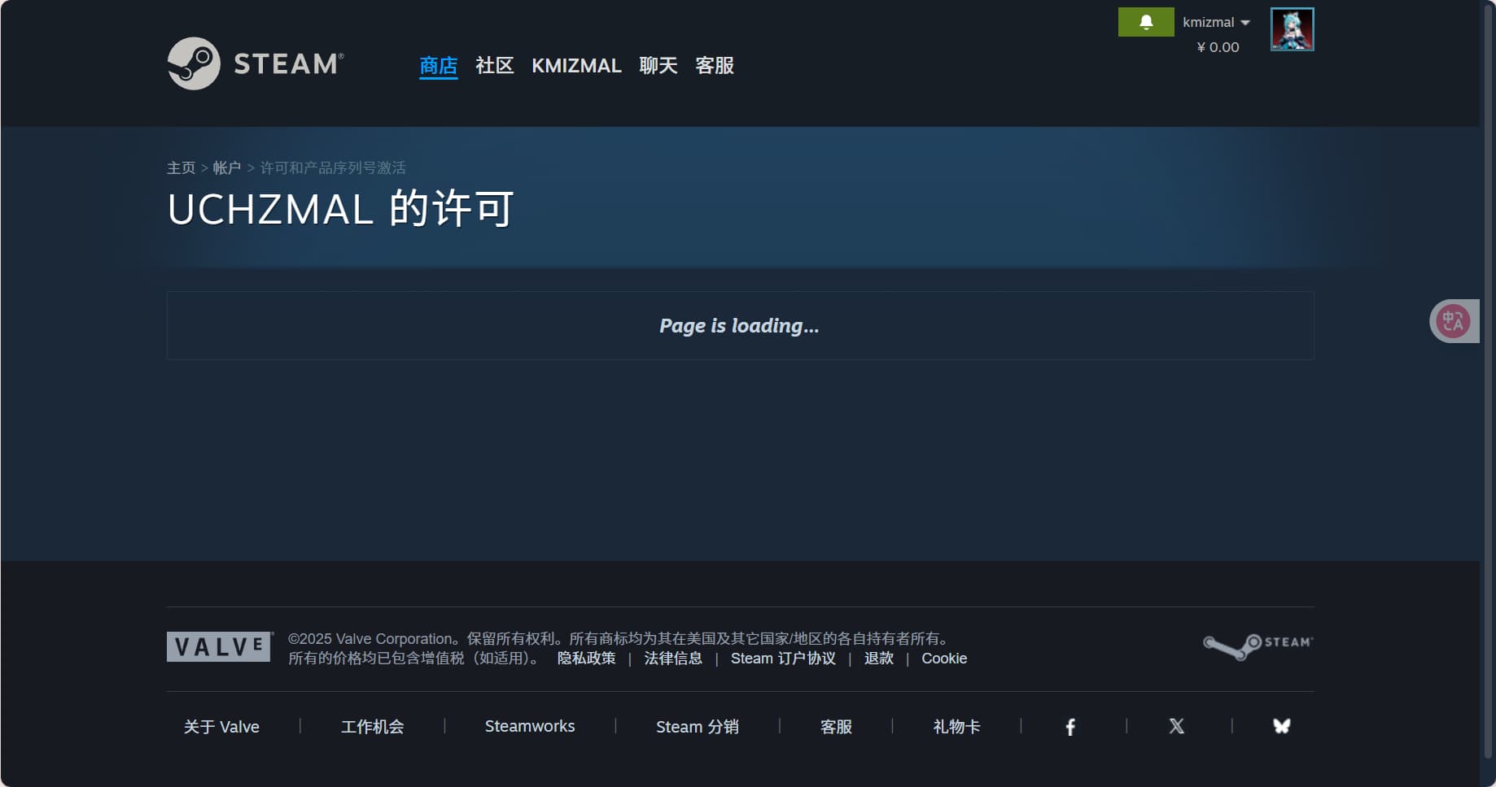Click the Steam logo in header
Screen dimensions: 1496x787
(256, 63)
